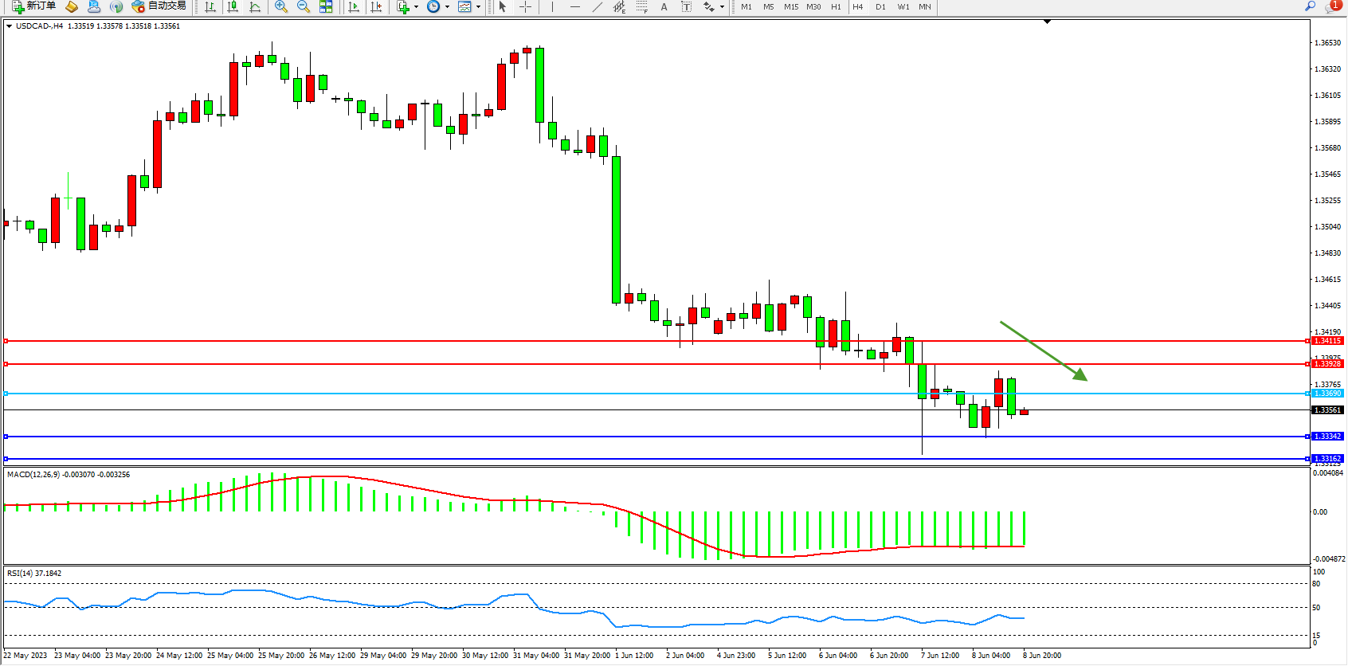Select the crosshair tool
Screen dimensions: 1348x666
[x=526, y=6]
